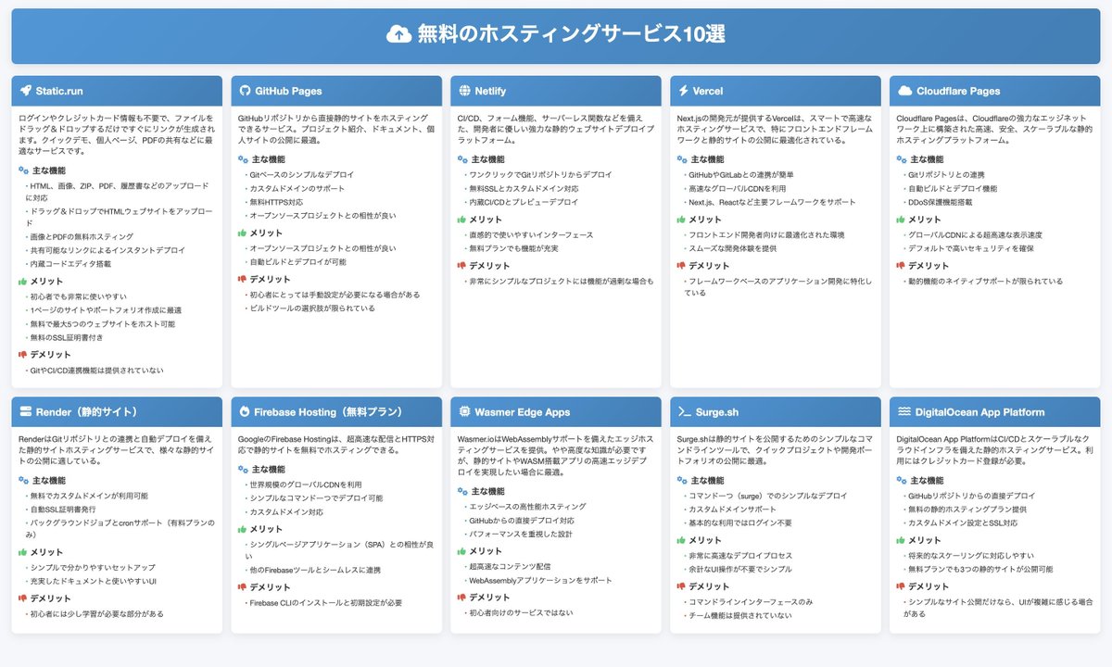1112x667 pixels.
Task: Click the gears 主な機能 icon in DigitalOcean card
Action: [x=903, y=481]
